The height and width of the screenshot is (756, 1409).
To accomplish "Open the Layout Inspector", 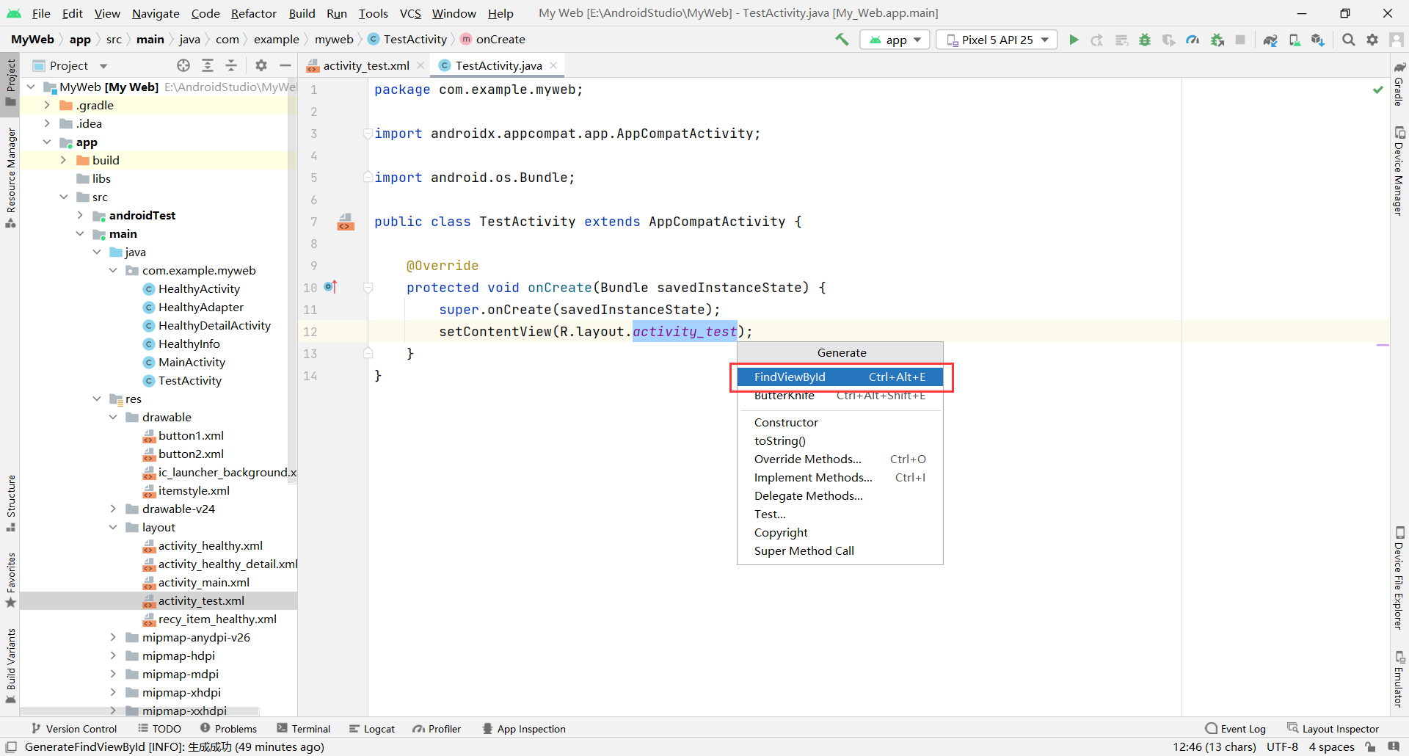I will tap(1333, 729).
